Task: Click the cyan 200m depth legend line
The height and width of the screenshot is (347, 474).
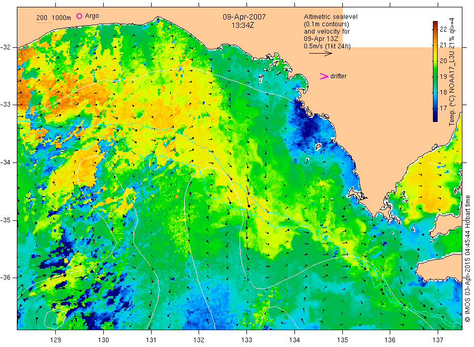Action: [x=44, y=22]
